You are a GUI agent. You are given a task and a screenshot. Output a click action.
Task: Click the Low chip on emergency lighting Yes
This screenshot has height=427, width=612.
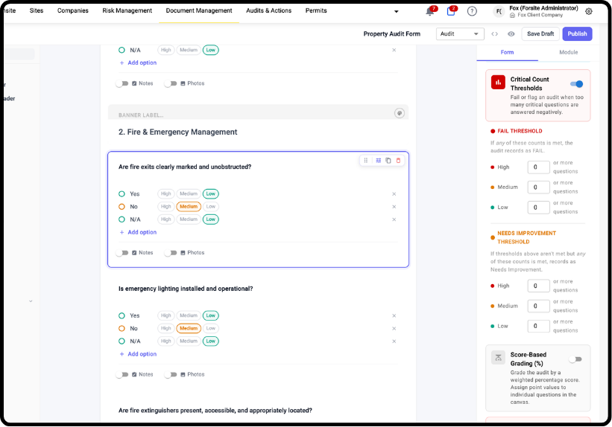click(211, 315)
